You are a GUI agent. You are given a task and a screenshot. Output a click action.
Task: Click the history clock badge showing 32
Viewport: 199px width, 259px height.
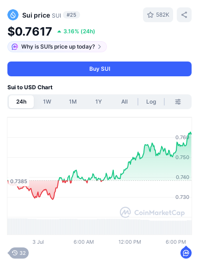coord(19,253)
